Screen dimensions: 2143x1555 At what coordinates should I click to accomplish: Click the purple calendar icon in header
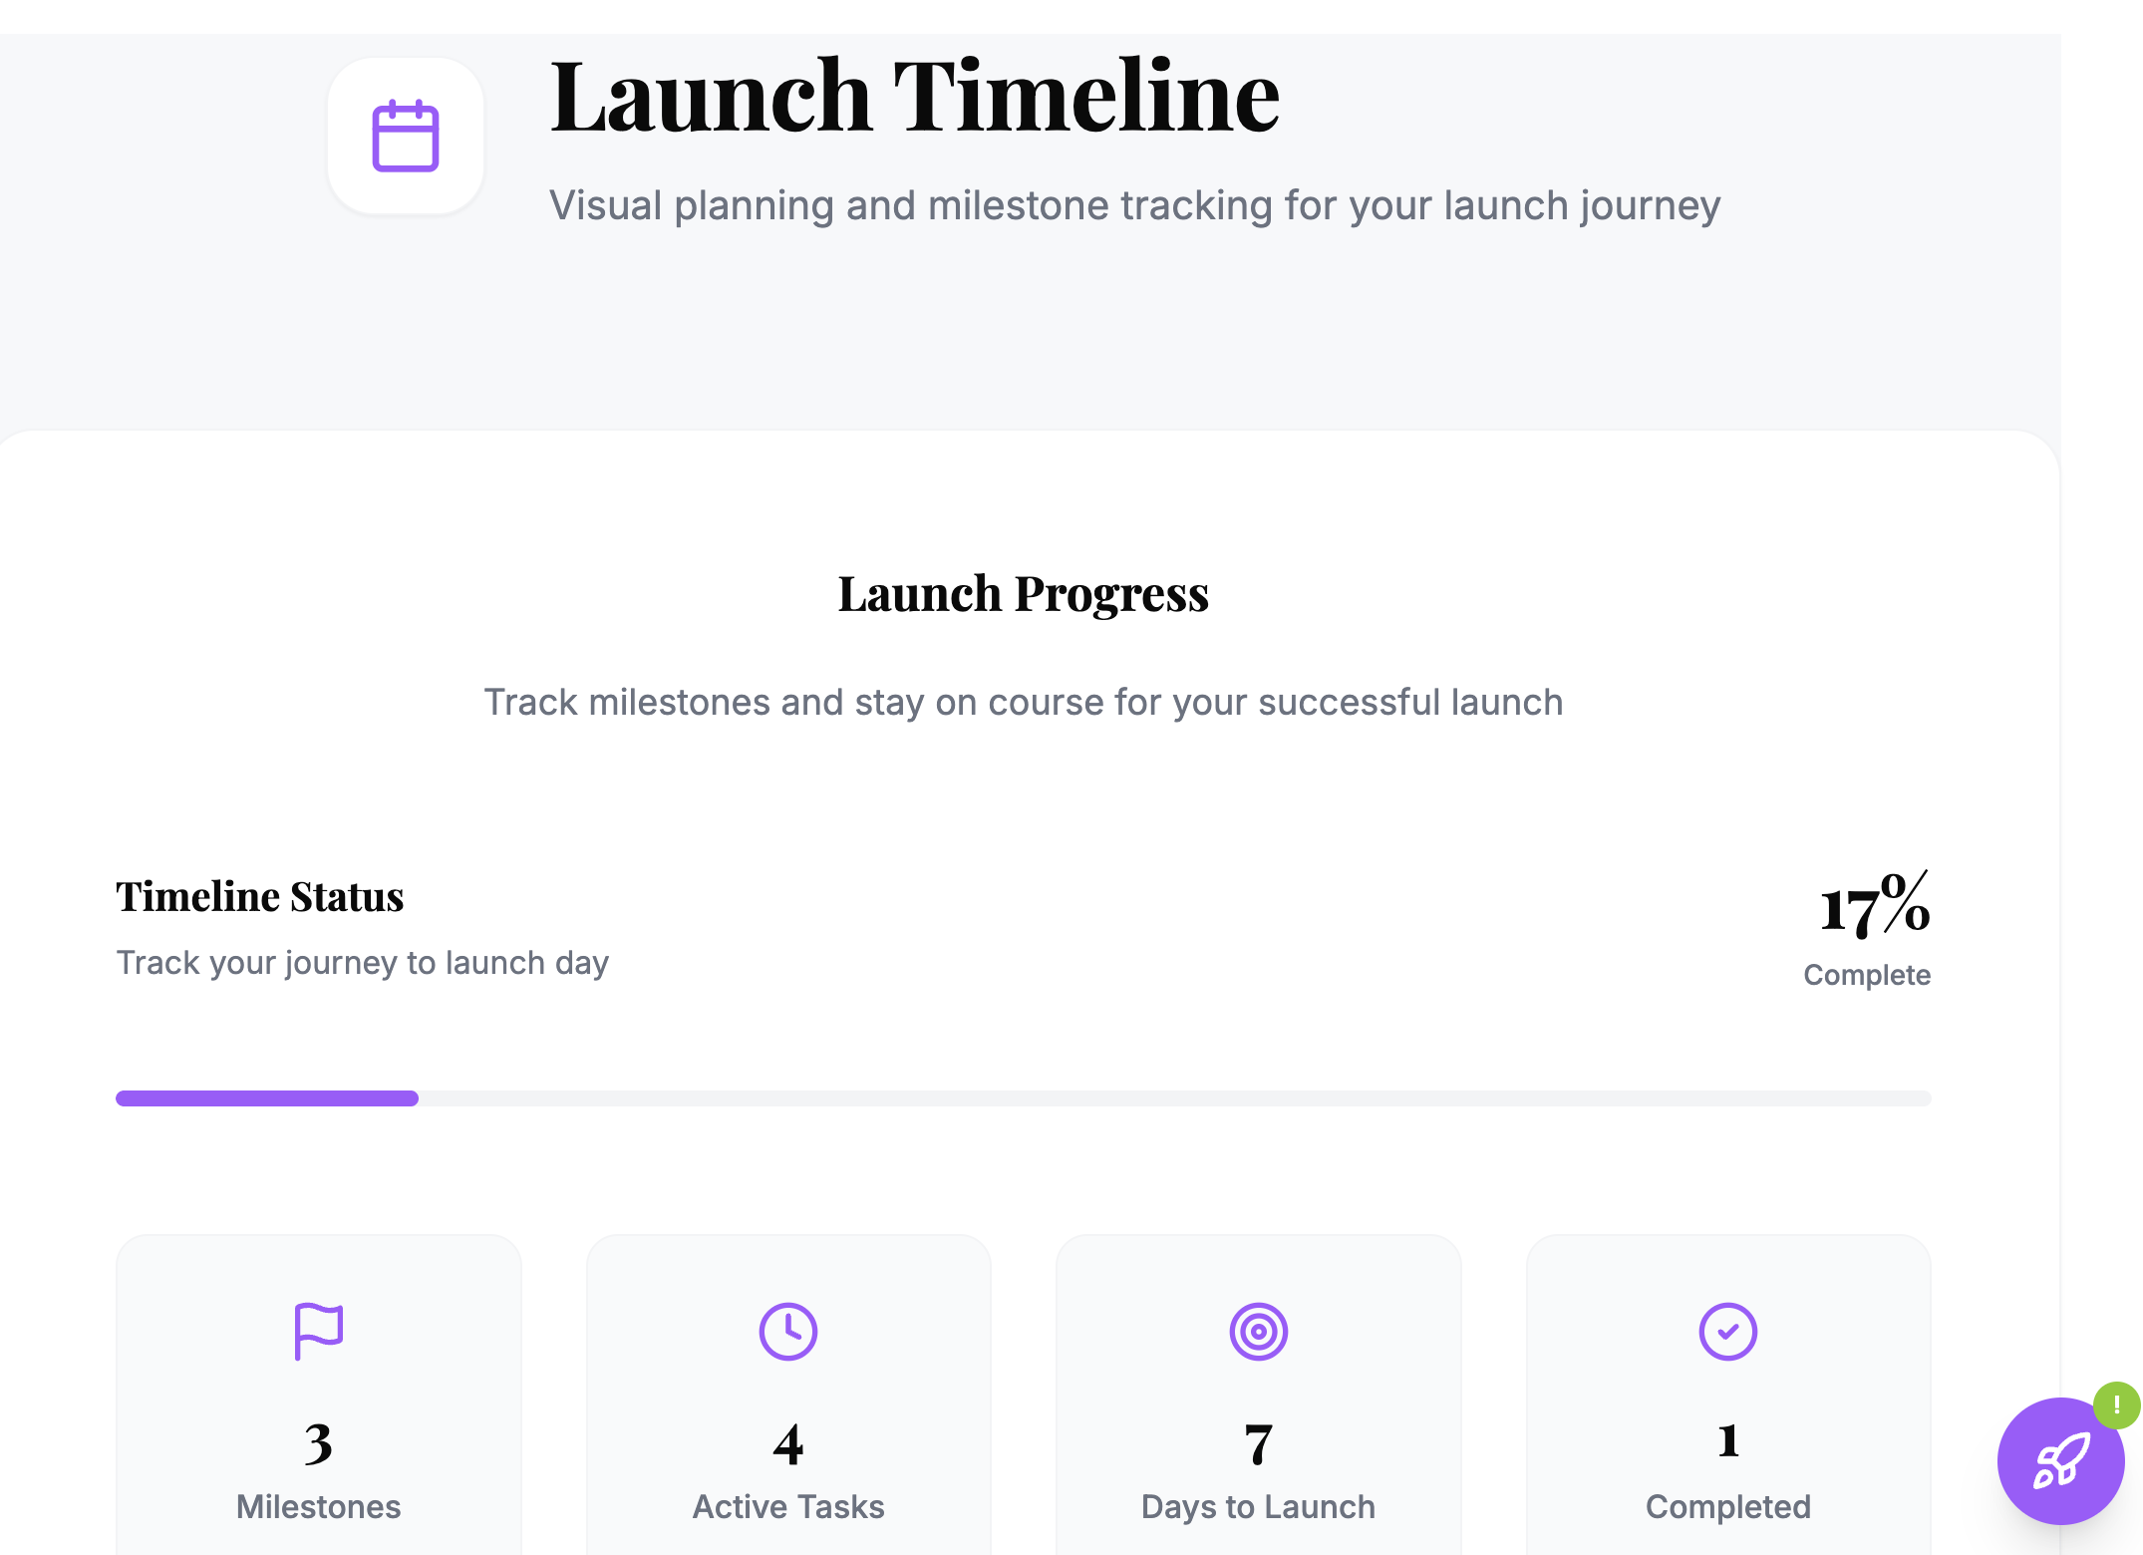[x=406, y=136]
